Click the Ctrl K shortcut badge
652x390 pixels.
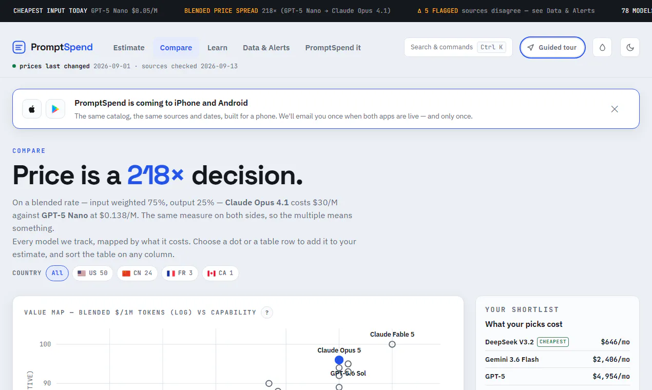coord(491,47)
